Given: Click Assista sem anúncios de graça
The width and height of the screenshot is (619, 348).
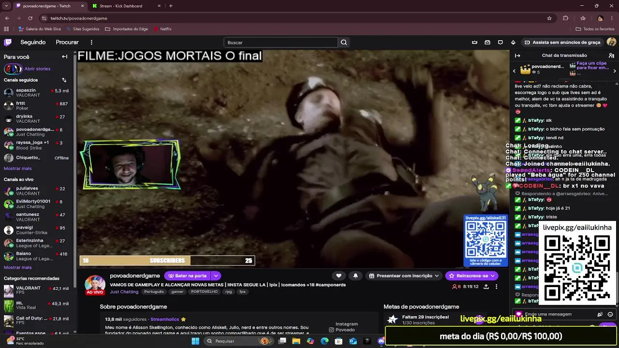Looking at the screenshot, I should tap(562, 42).
